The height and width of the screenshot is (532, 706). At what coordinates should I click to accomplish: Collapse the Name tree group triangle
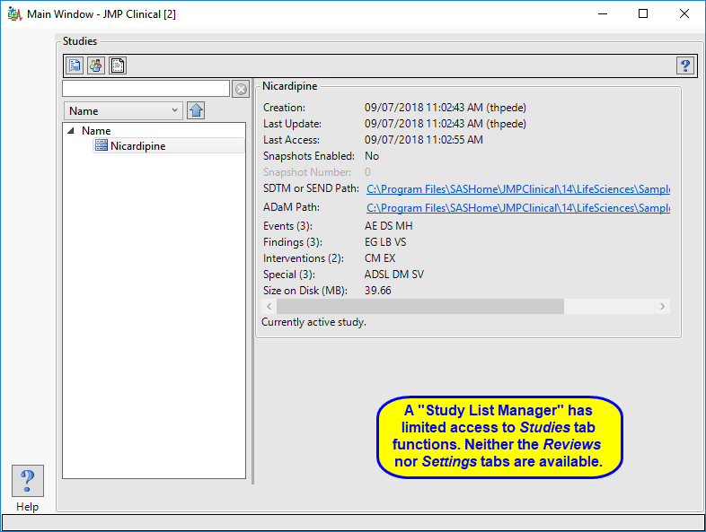71,131
